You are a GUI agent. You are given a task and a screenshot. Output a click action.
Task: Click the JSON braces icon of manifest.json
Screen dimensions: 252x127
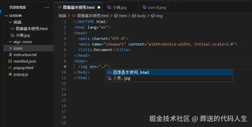[x=10, y=61]
